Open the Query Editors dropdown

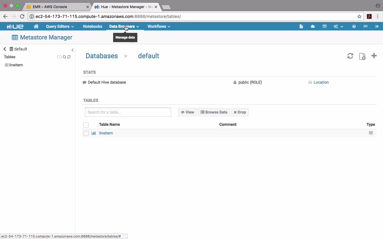pos(60,27)
